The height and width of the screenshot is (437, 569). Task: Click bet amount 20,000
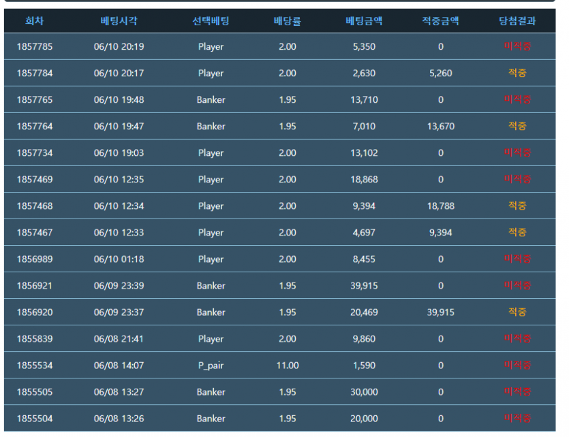(364, 419)
